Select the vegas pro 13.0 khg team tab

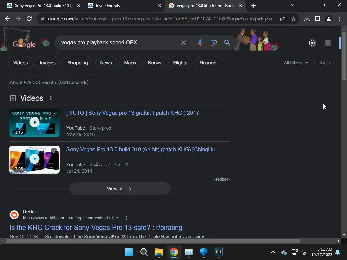(x=205, y=6)
